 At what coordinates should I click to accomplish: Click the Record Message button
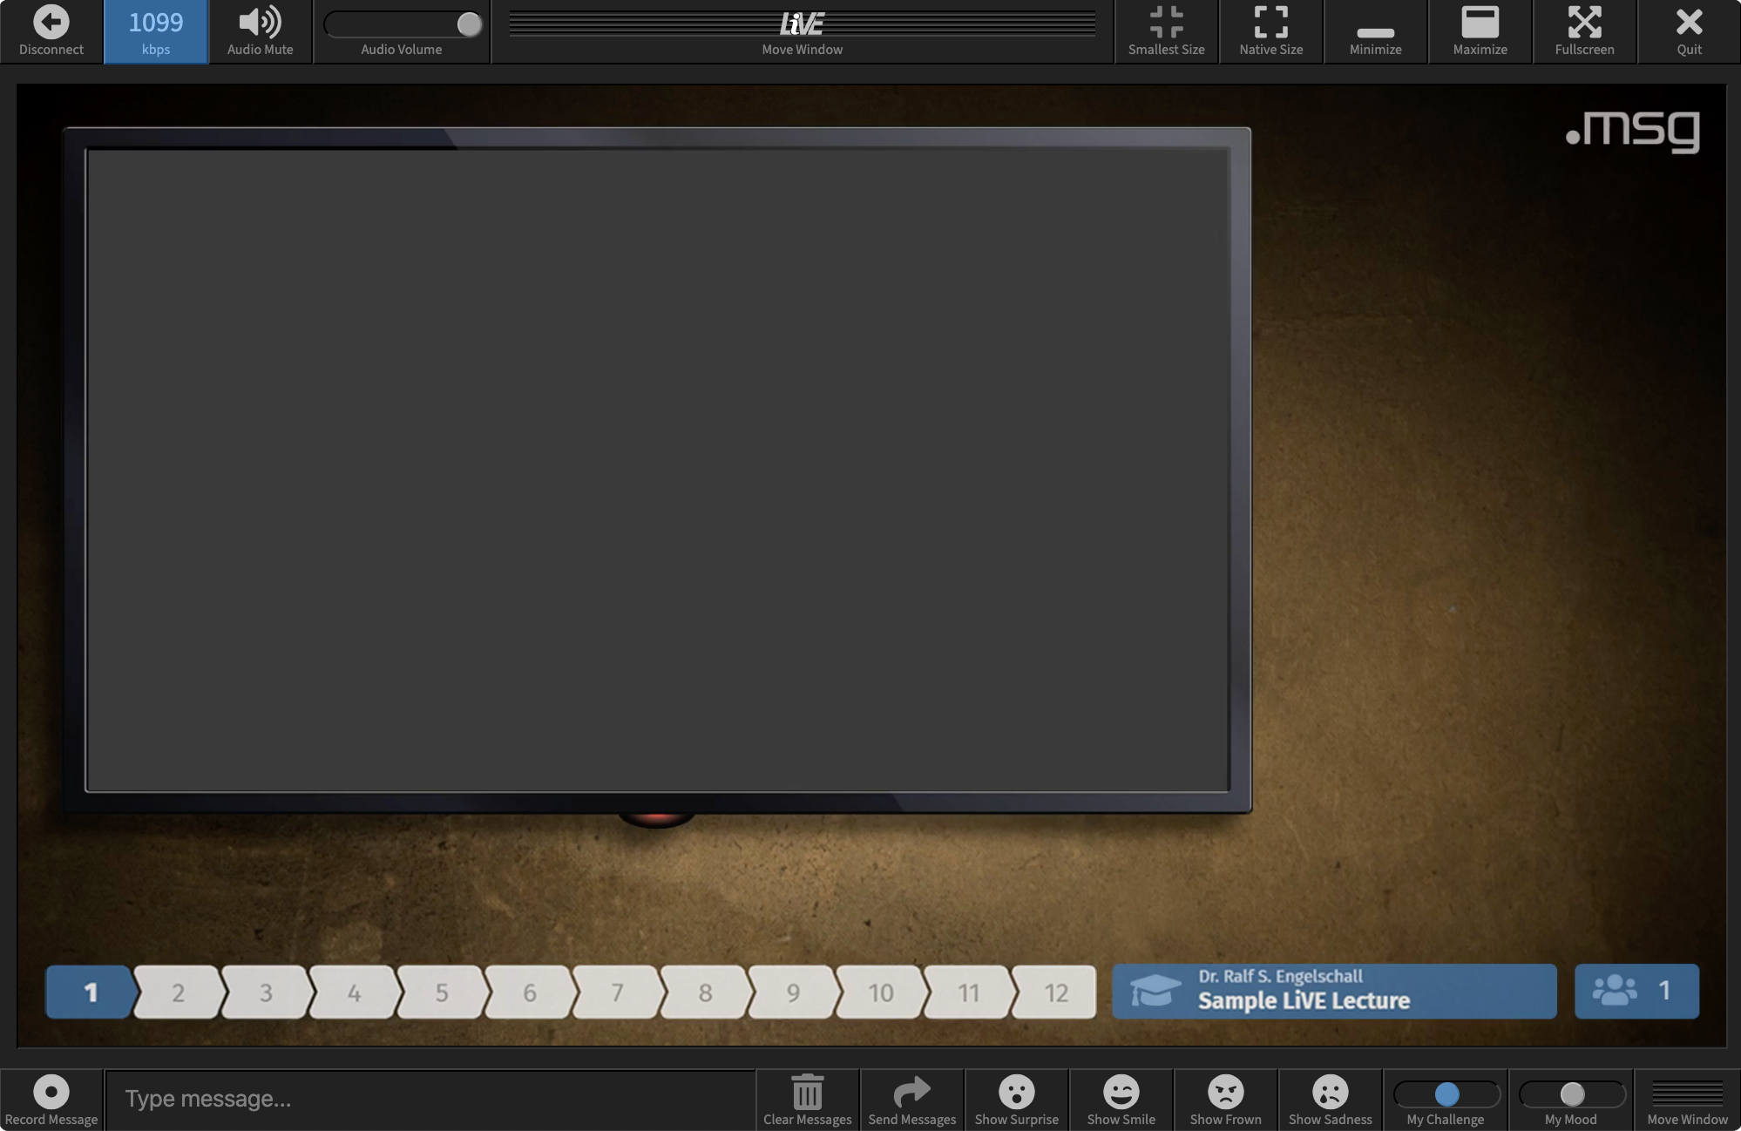[x=51, y=1100]
